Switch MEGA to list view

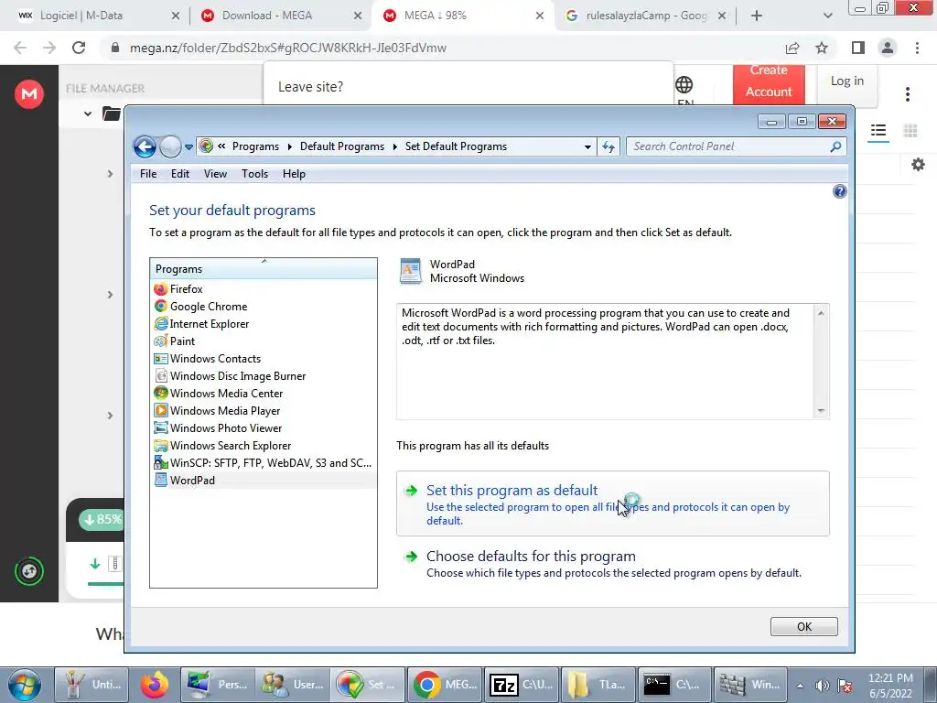pyautogui.click(x=878, y=131)
